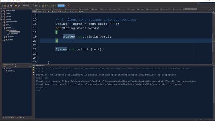
Task: Click the Find Selection icon in editor toolbar
Action: [52, 11]
